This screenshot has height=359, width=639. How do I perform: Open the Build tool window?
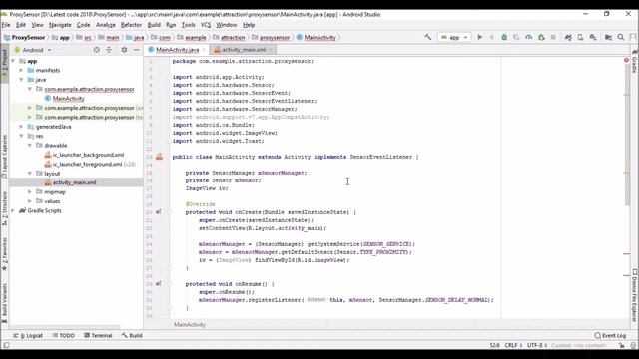132,335
